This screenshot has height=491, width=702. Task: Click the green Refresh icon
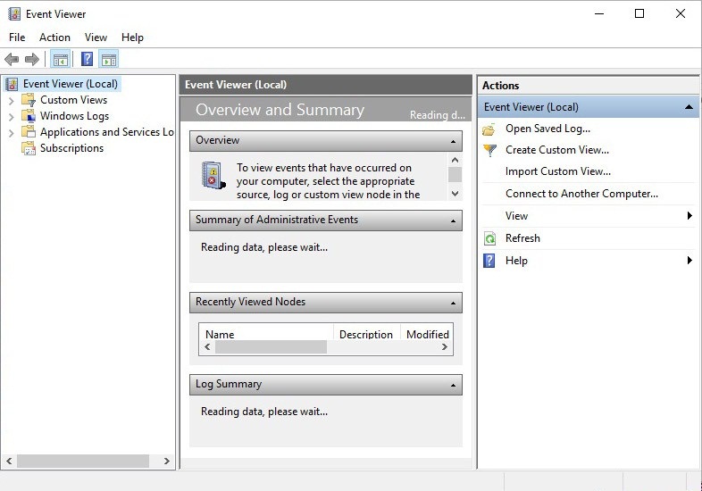coord(489,238)
